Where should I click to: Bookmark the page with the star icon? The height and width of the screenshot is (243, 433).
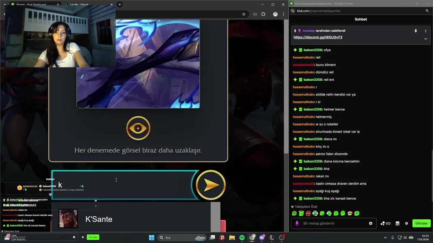coord(244,14)
